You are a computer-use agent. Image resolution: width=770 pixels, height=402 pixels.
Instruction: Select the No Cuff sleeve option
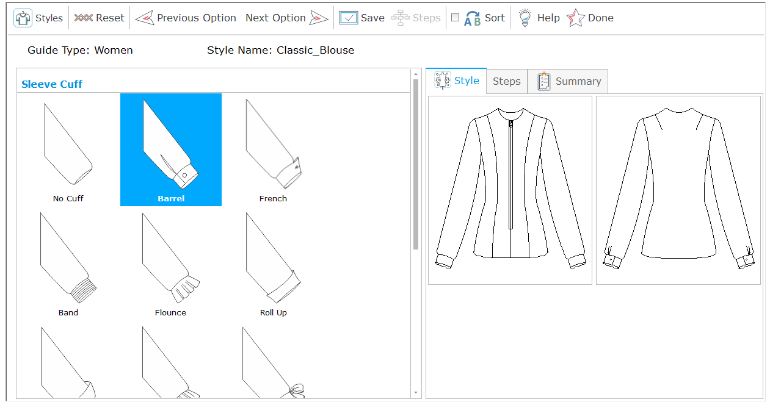68,150
